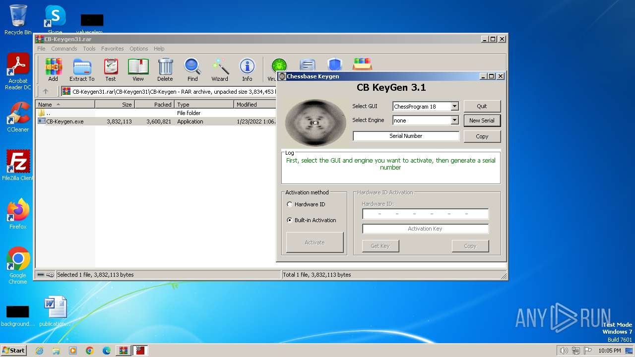
Task: Open the Tools menu
Action: click(89, 49)
